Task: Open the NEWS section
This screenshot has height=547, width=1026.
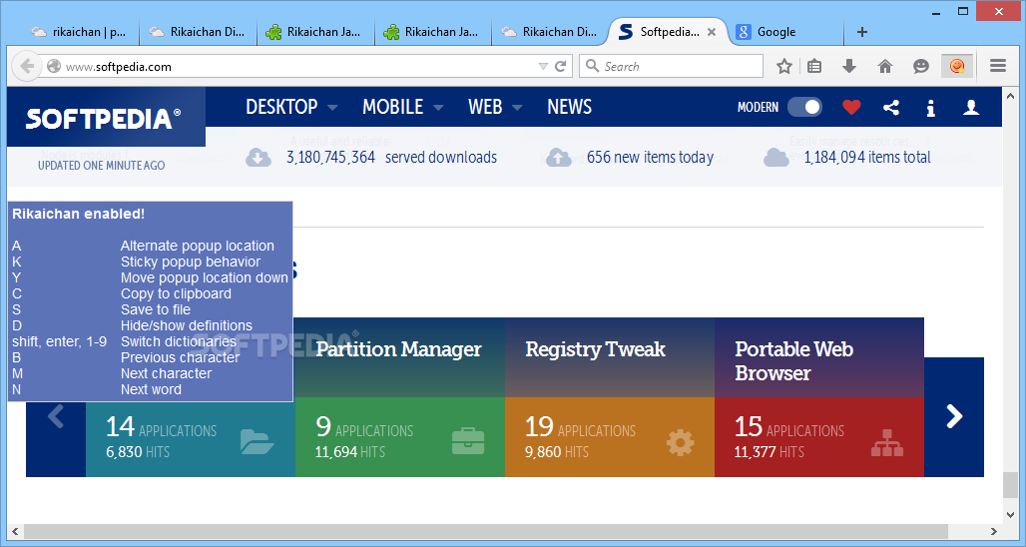Action: click(x=569, y=107)
